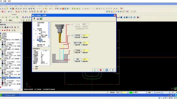This screenshot has height=99, width=177.
Task: Collapse the 粗加工 tree node
Action: (36, 31)
